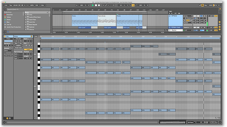Show the browser via top-right yellow icon
This screenshot has width=227, height=127.
coord(220,9)
